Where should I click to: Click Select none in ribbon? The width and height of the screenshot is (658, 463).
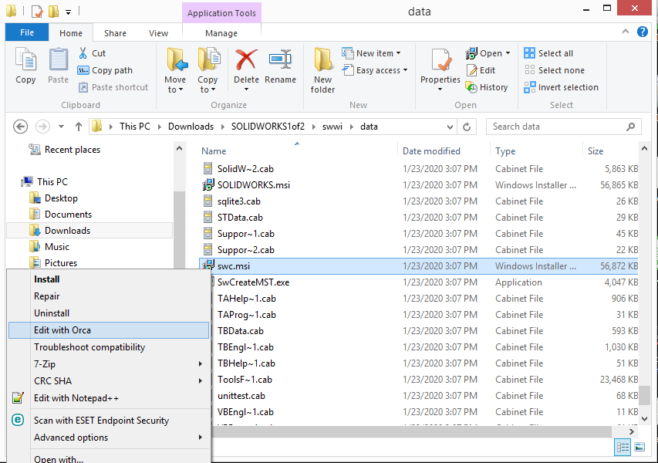pos(555,70)
